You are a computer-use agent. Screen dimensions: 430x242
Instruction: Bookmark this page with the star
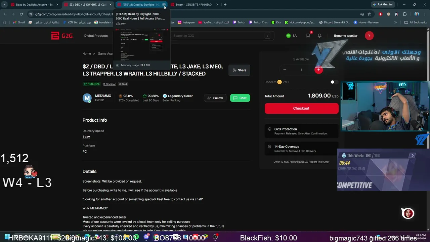tap(369, 14)
